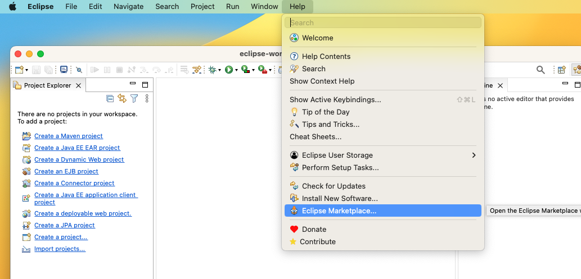Select Eclipse Marketplace... menu item
The image size is (581, 279).
pyautogui.click(x=383, y=211)
